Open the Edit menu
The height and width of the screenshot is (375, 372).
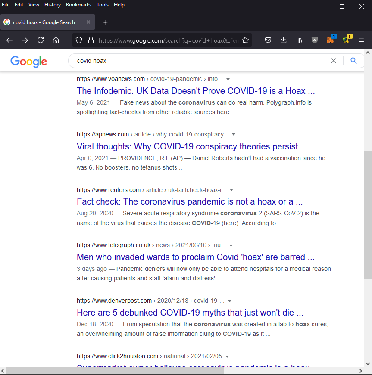[x=19, y=5]
